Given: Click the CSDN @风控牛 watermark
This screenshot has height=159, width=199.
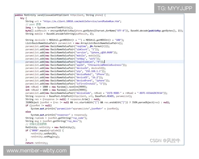Looking at the screenshot, I should coord(165,140).
